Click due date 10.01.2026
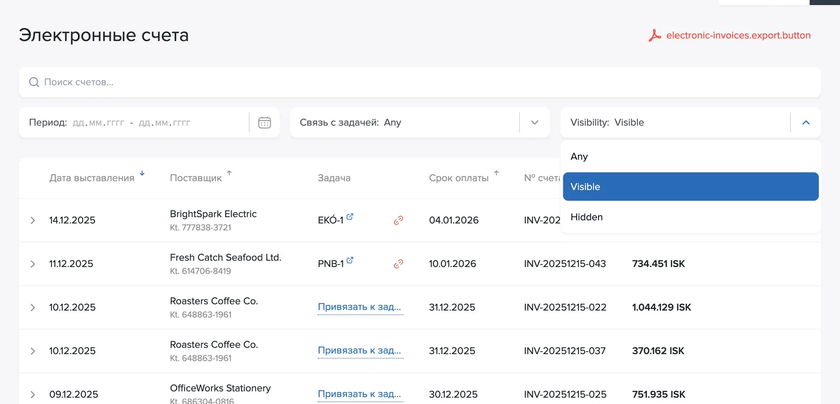 pyautogui.click(x=453, y=264)
